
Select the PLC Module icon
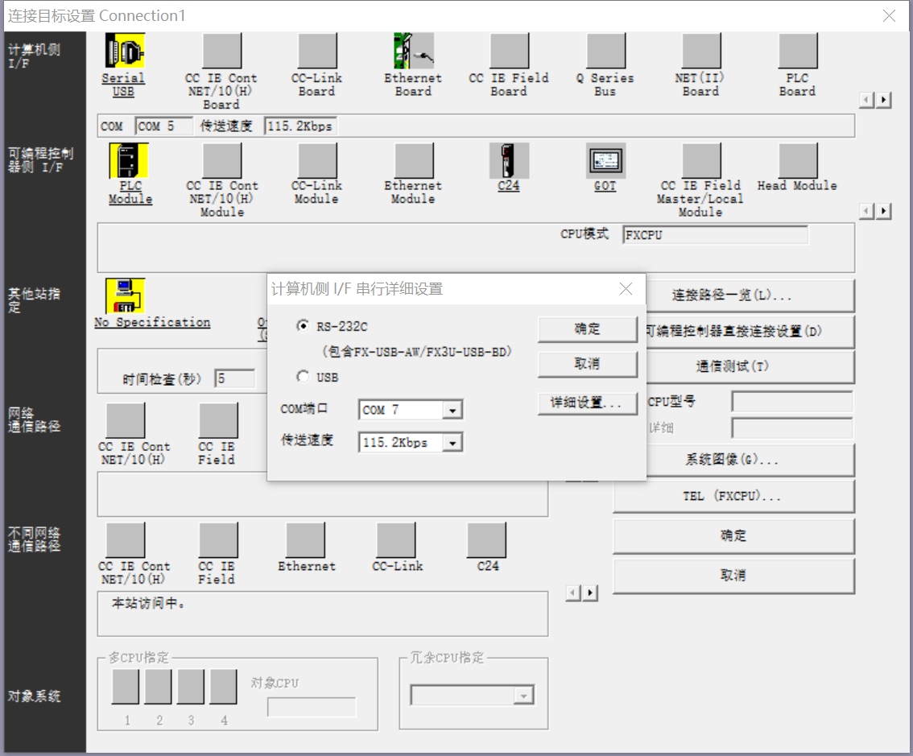tap(129, 160)
